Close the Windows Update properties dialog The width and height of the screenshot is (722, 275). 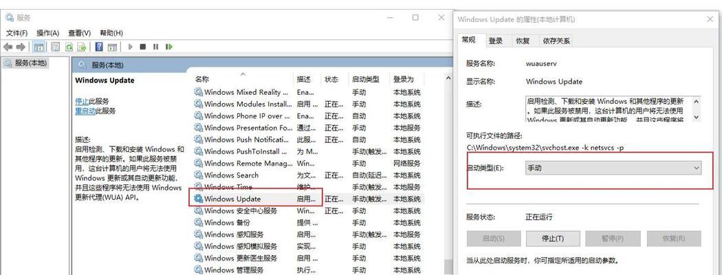tap(710, 19)
